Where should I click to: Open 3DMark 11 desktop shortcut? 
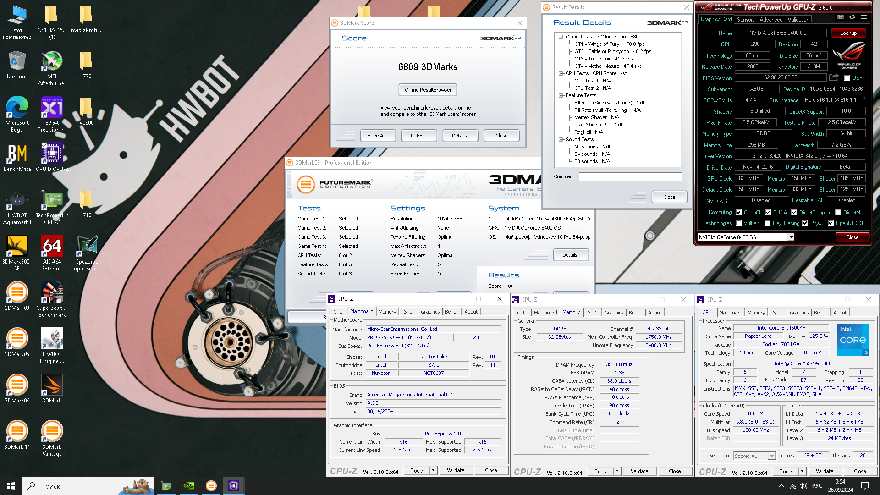[17, 435]
